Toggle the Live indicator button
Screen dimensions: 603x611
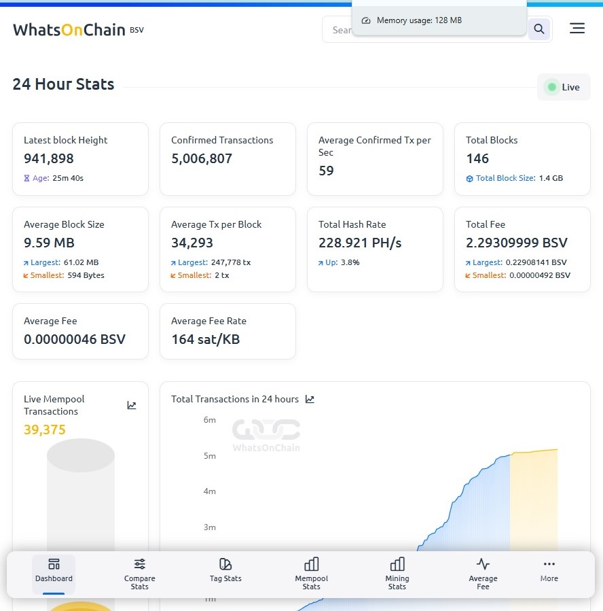564,87
